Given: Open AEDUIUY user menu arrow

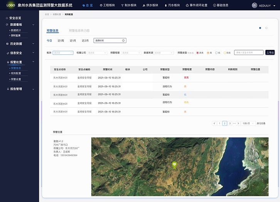Looking at the screenshot, I should [x=274, y=6].
